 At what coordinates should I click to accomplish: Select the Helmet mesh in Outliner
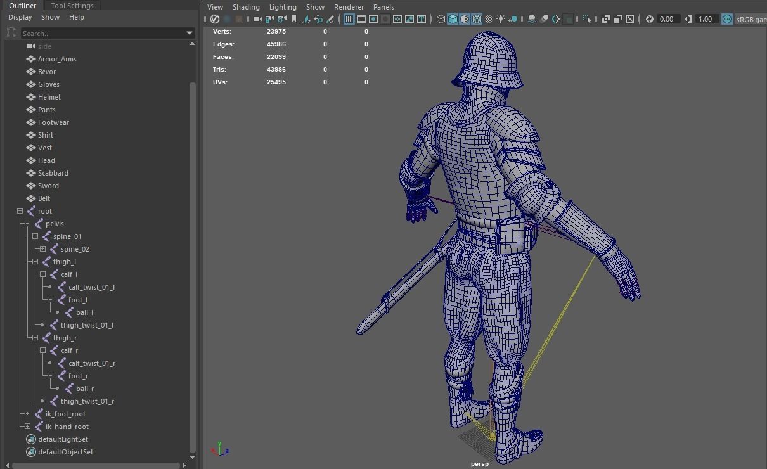[49, 97]
